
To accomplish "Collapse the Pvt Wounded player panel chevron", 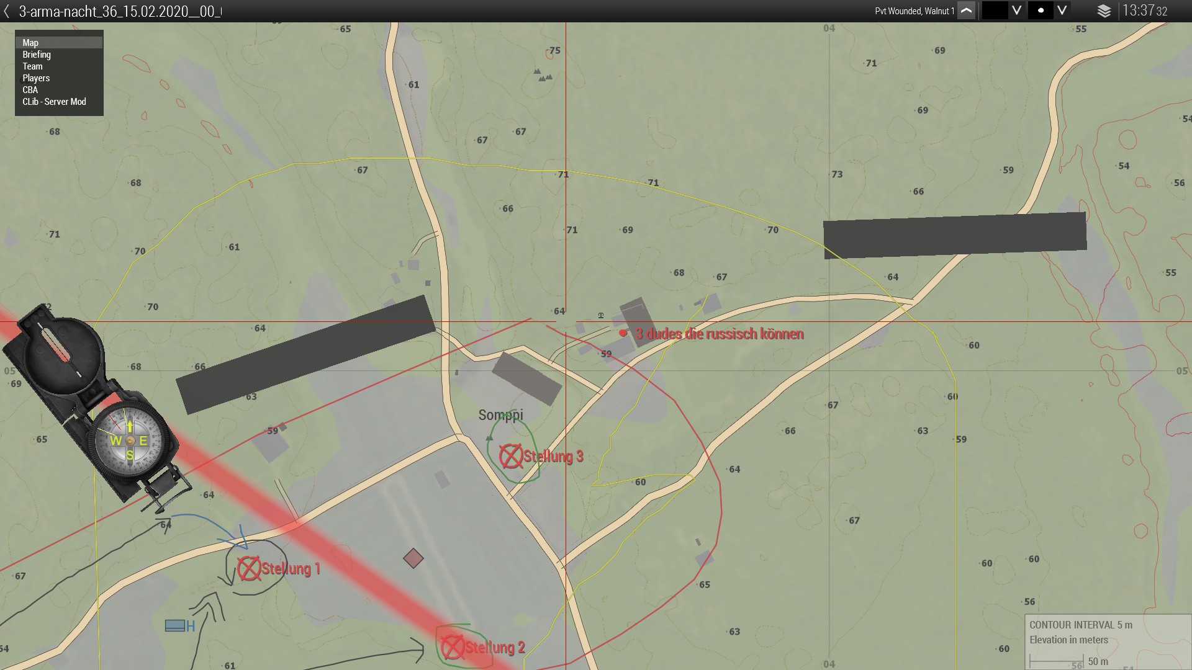I will point(966,11).
